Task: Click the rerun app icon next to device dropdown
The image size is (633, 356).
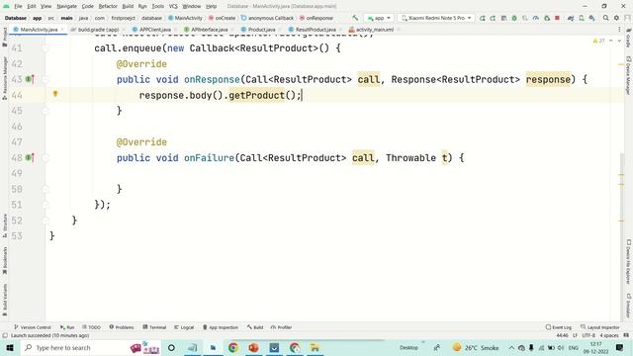Action: 482,18
